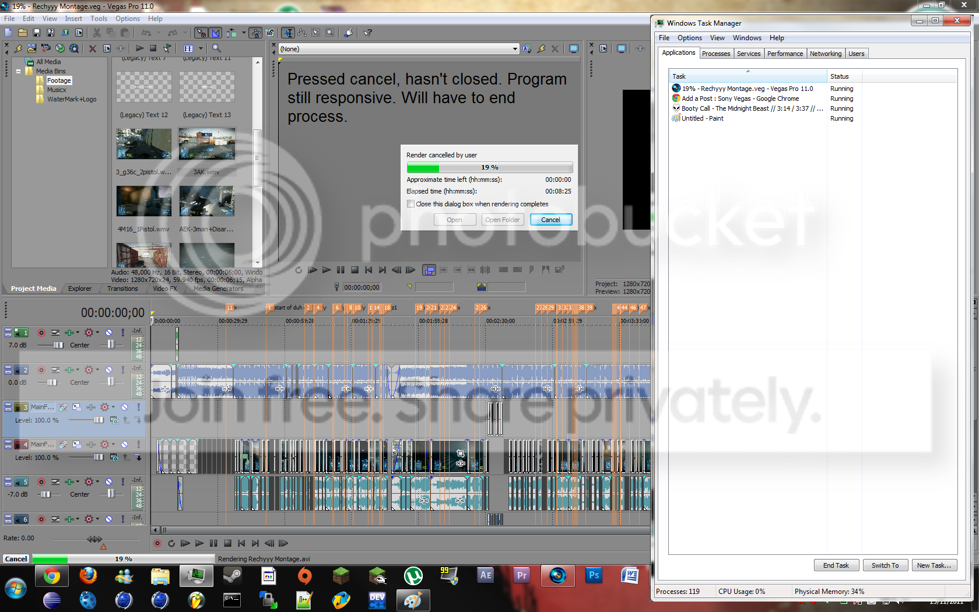Select the 3AK.wmv media thumbnail

[207, 144]
